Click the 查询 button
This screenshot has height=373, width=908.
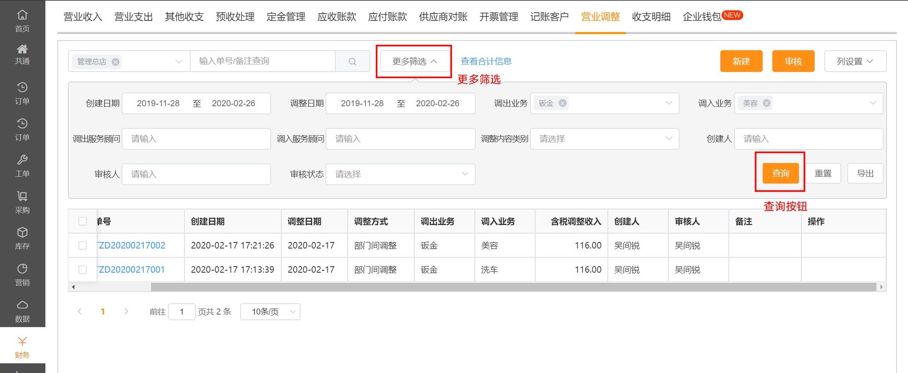pos(780,173)
